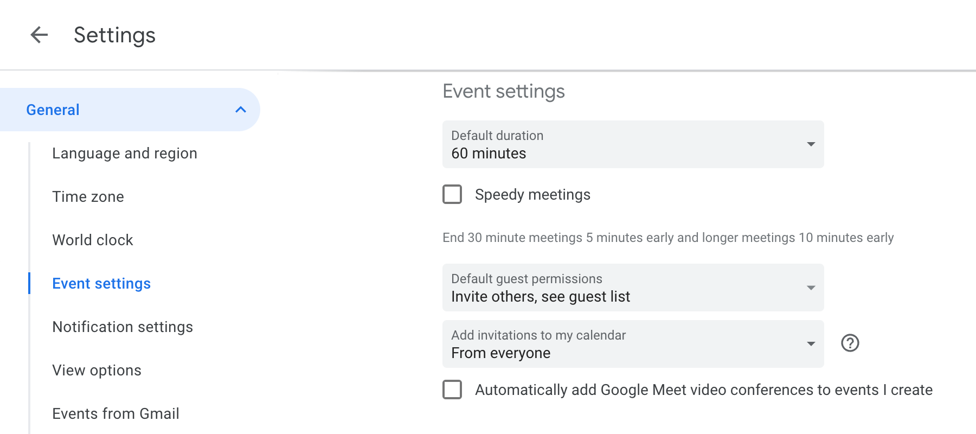976x434 pixels.
Task: Expand Default guest permissions dropdown
Action: (633, 288)
